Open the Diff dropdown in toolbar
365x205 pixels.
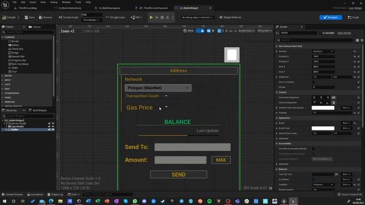coord(136,18)
